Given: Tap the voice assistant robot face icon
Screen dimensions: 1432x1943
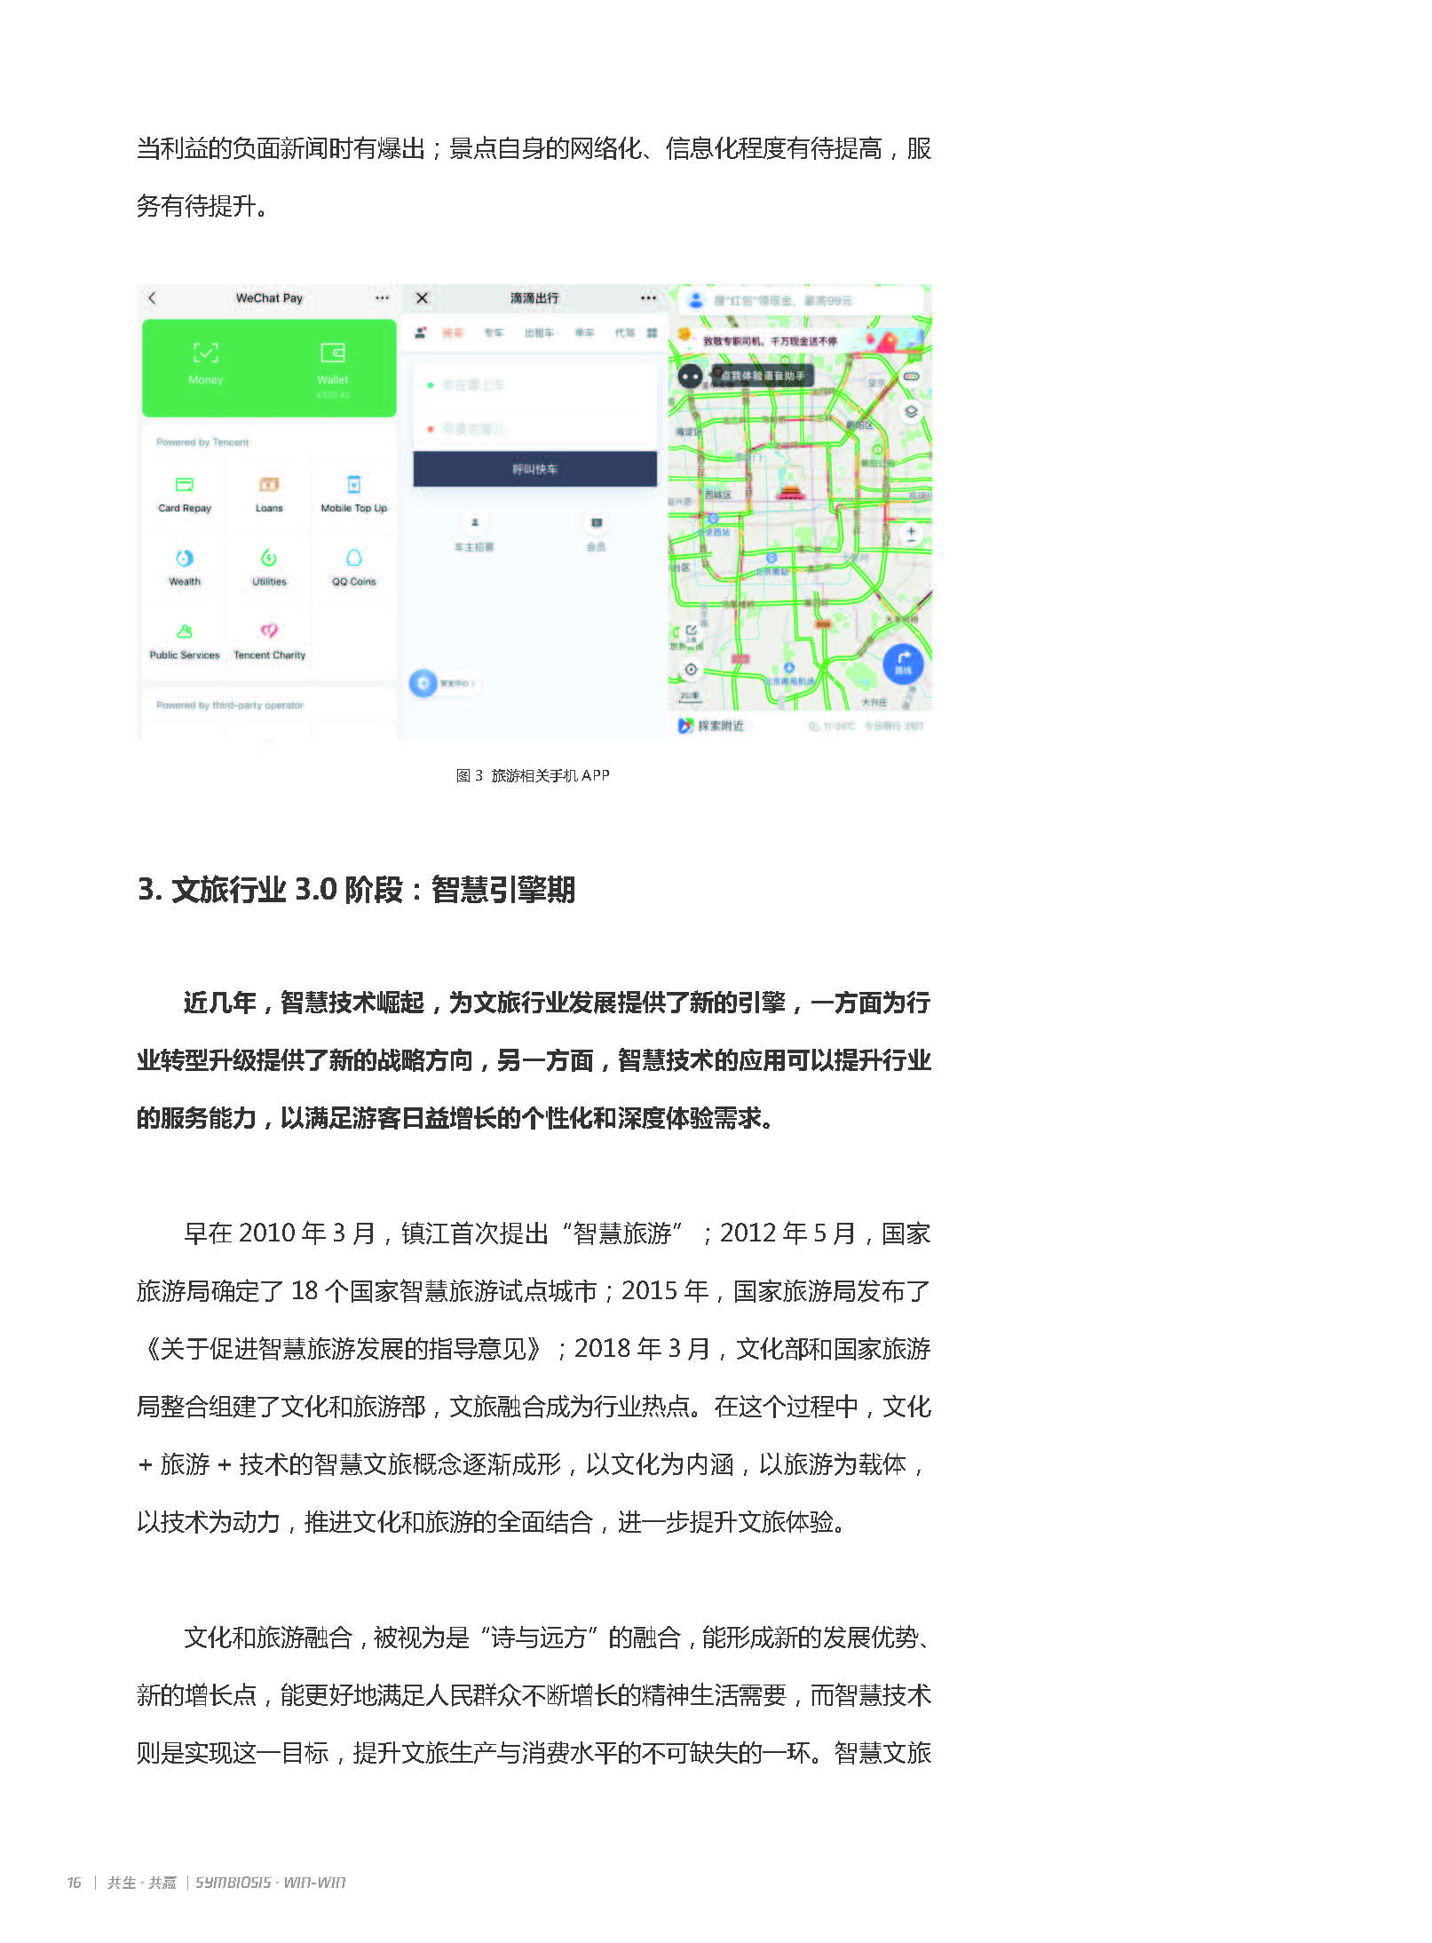Looking at the screenshot, I should pyautogui.click(x=690, y=377).
